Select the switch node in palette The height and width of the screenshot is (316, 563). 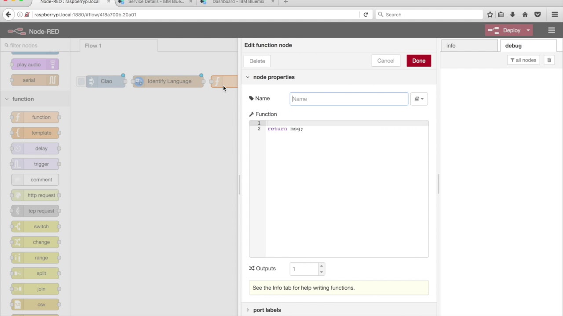35,226
